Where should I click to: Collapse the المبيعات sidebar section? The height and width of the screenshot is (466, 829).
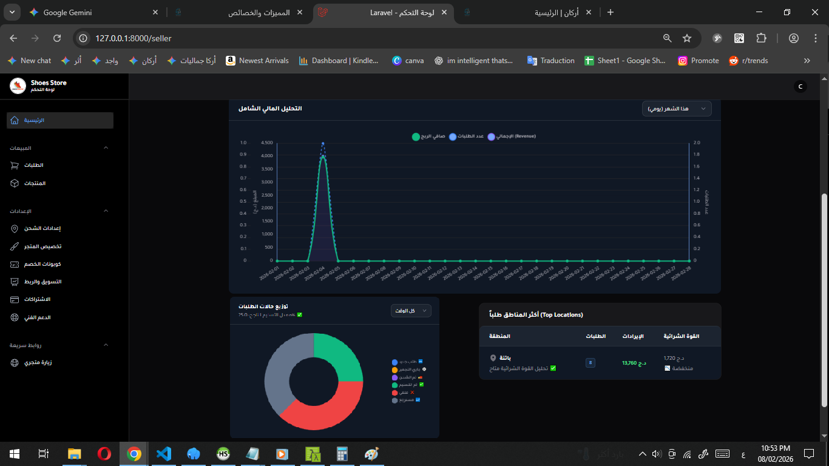(x=106, y=148)
